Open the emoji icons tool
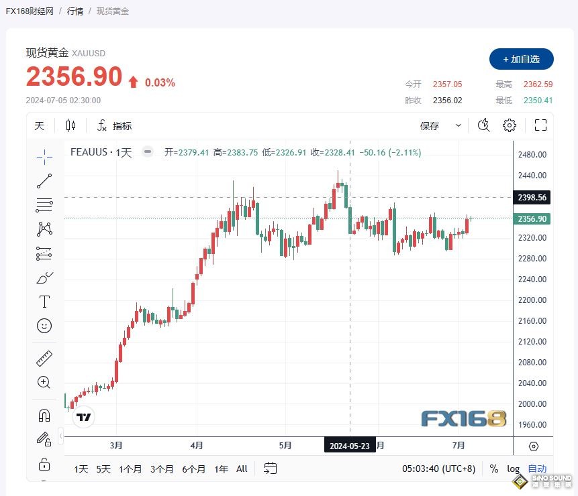578x496 pixels. (44, 326)
